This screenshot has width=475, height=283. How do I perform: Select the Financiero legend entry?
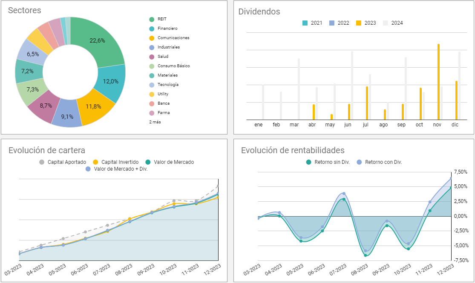(x=167, y=29)
